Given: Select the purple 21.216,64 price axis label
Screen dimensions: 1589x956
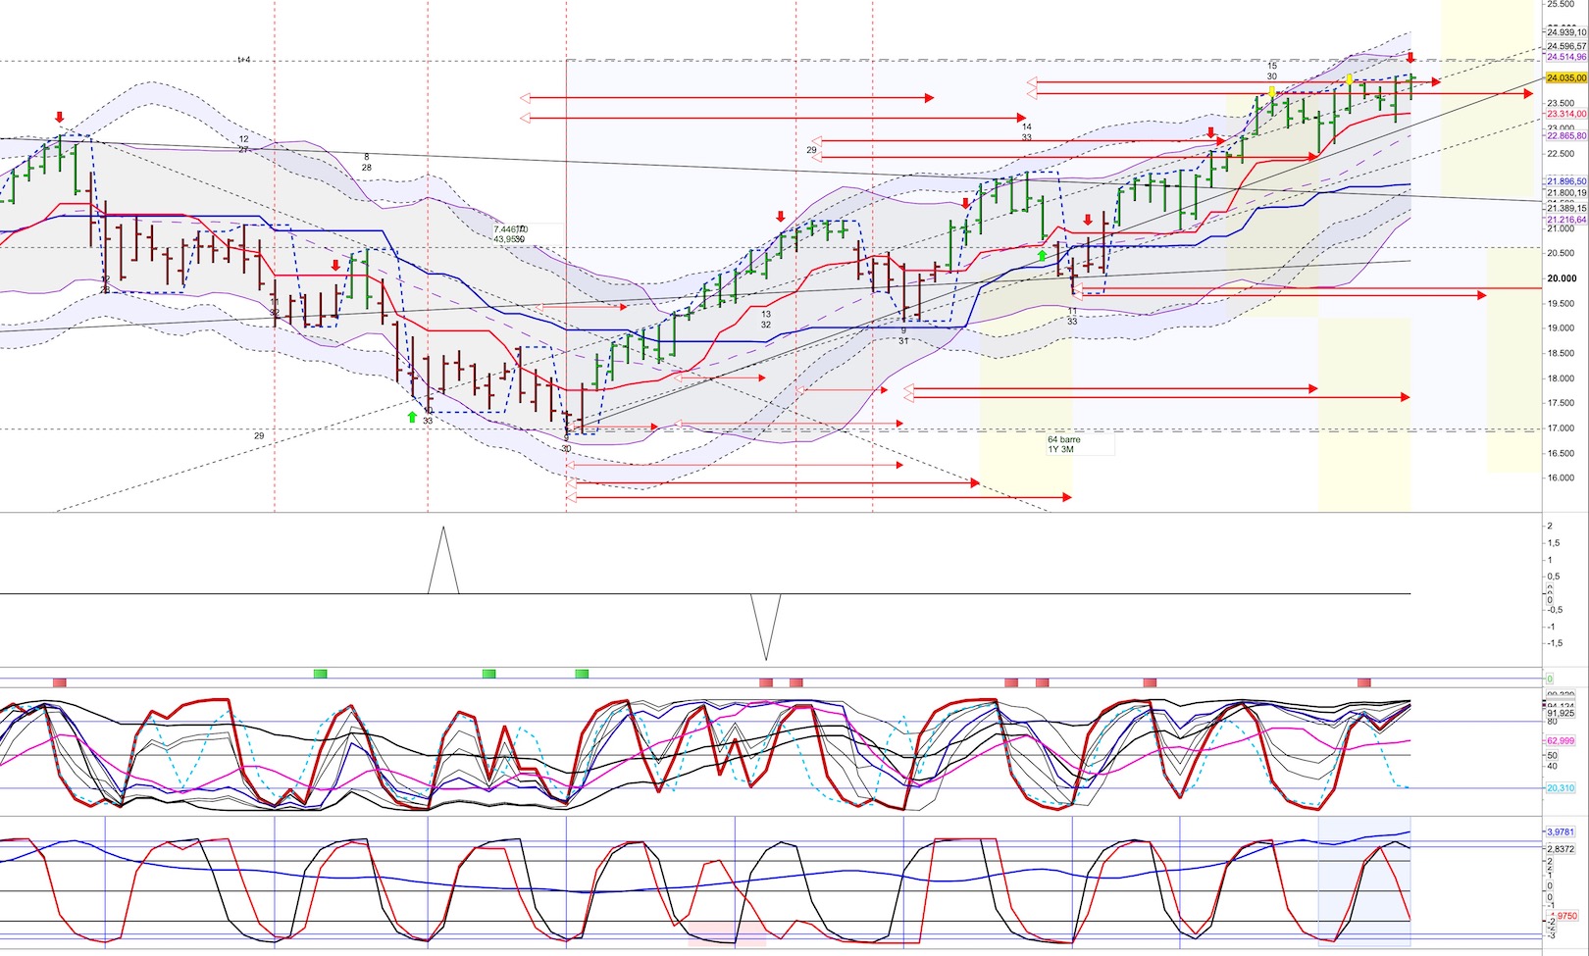Looking at the screenshot, I should 1566,220.
